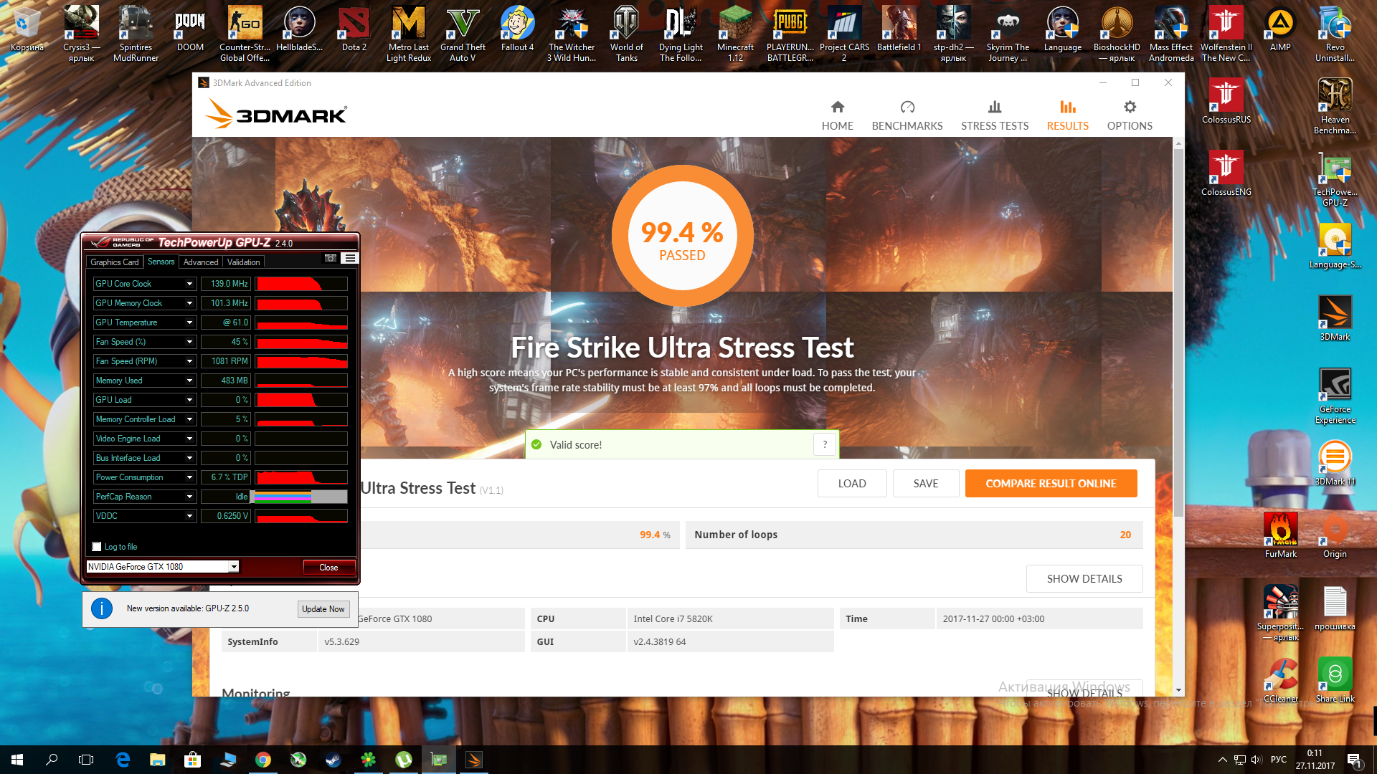Open the Benchmarks section in 3DMark
This screenshot has height=774, width=1377.
coord(907,115)
